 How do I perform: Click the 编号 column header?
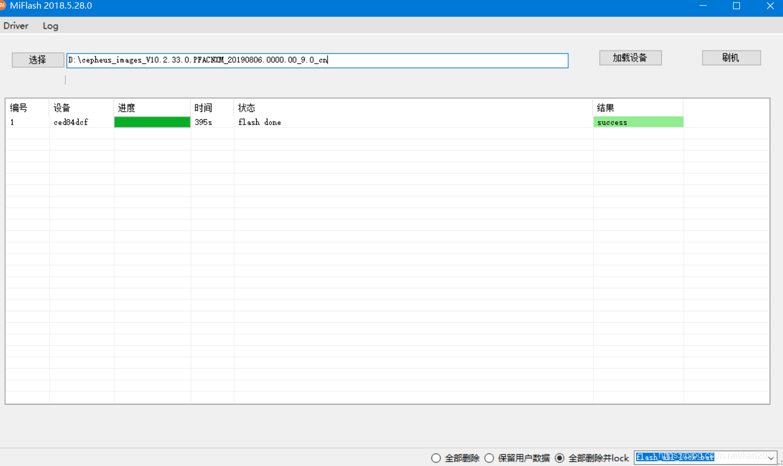click(28, 108)
